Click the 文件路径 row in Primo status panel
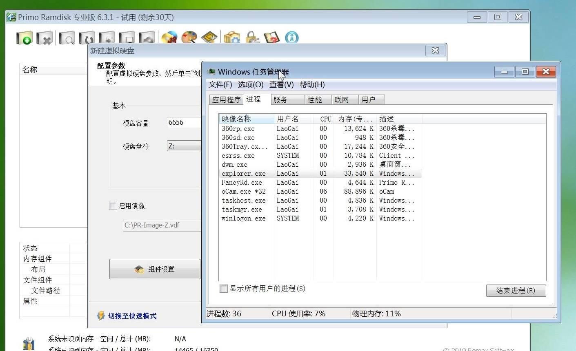This screenshot has height=351, width=576. 53,290
